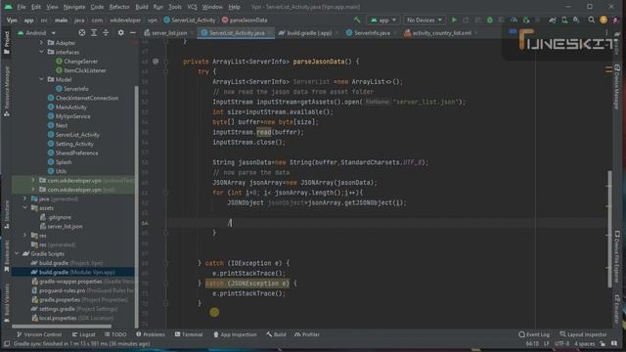Click UTF-8 encoding in status bar

[561, 343]
